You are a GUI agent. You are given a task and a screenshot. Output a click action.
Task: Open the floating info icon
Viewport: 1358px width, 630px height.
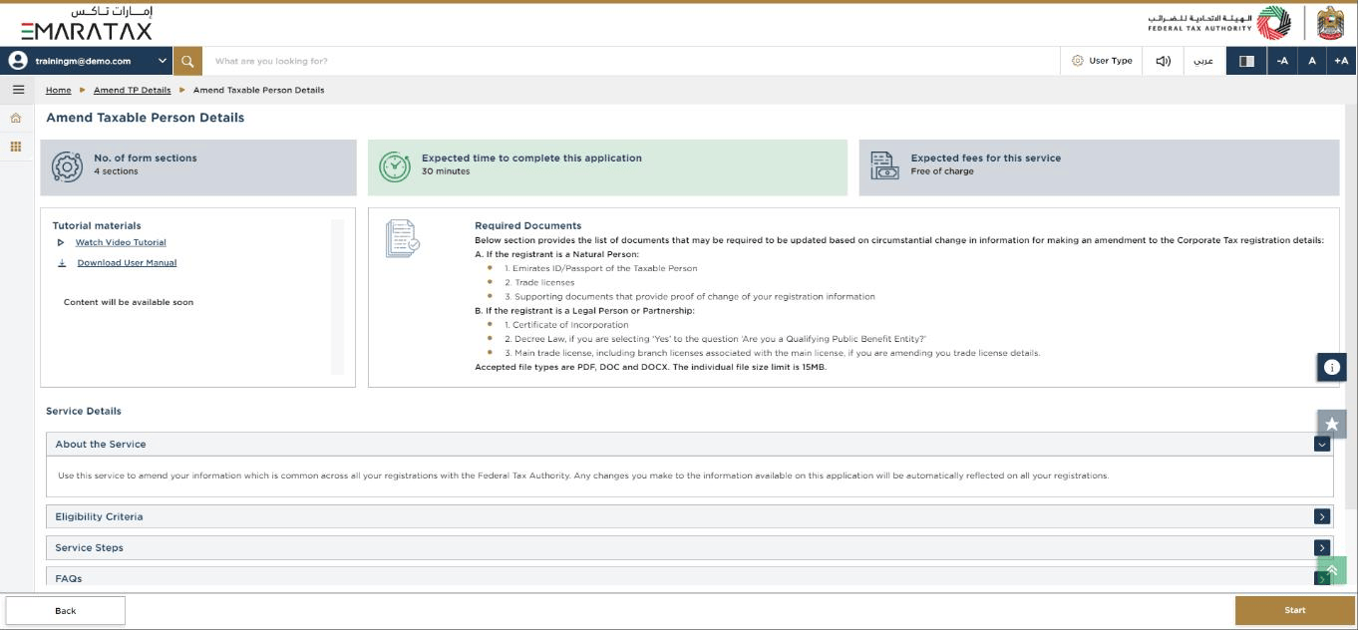1331,367
